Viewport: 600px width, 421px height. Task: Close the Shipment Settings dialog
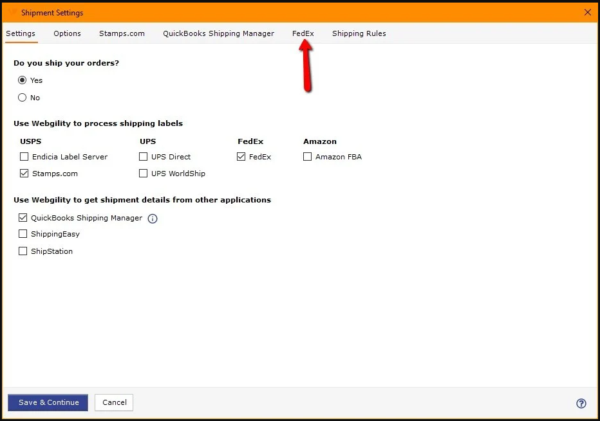587,12
